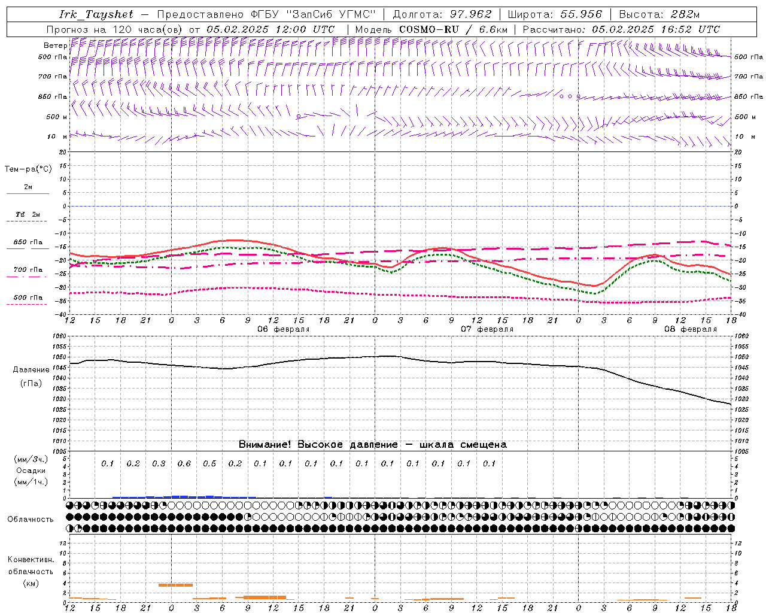The image size is (766, 613).
Task: Click the station name Irk_Tayshet
Action: (x=96, y=14)
